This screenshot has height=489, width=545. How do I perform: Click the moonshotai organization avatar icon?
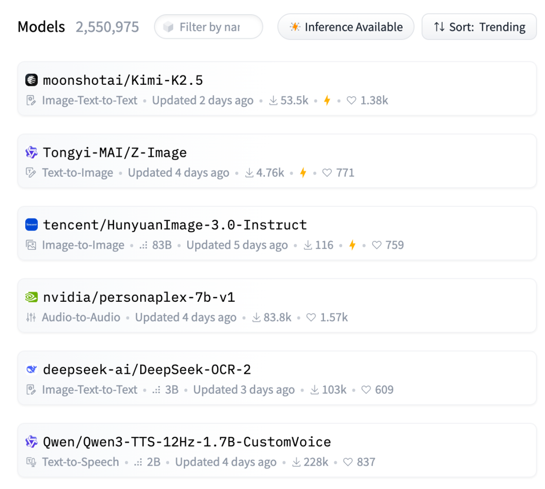coord(31,80)
